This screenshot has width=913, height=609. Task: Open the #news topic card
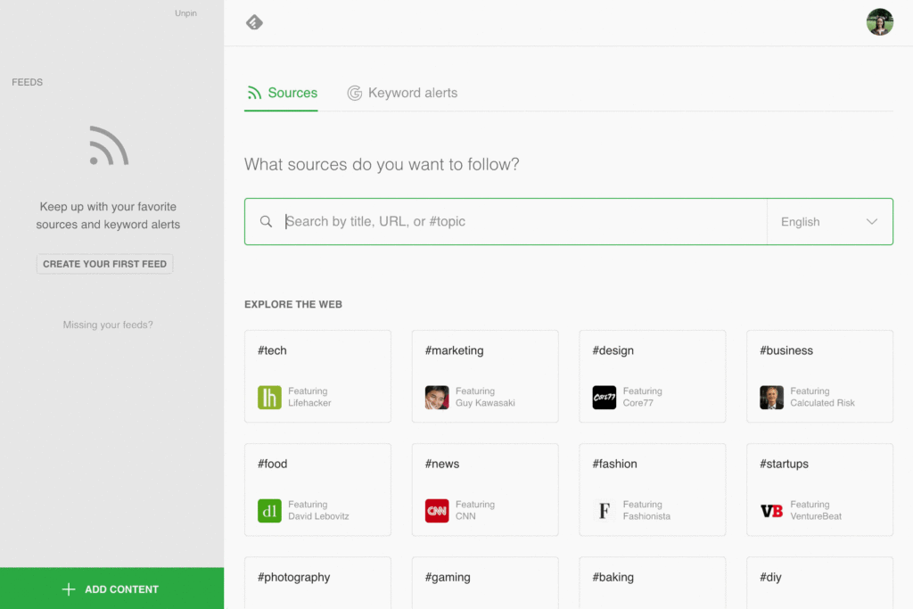pyautogui.click(x=485, y=490)
